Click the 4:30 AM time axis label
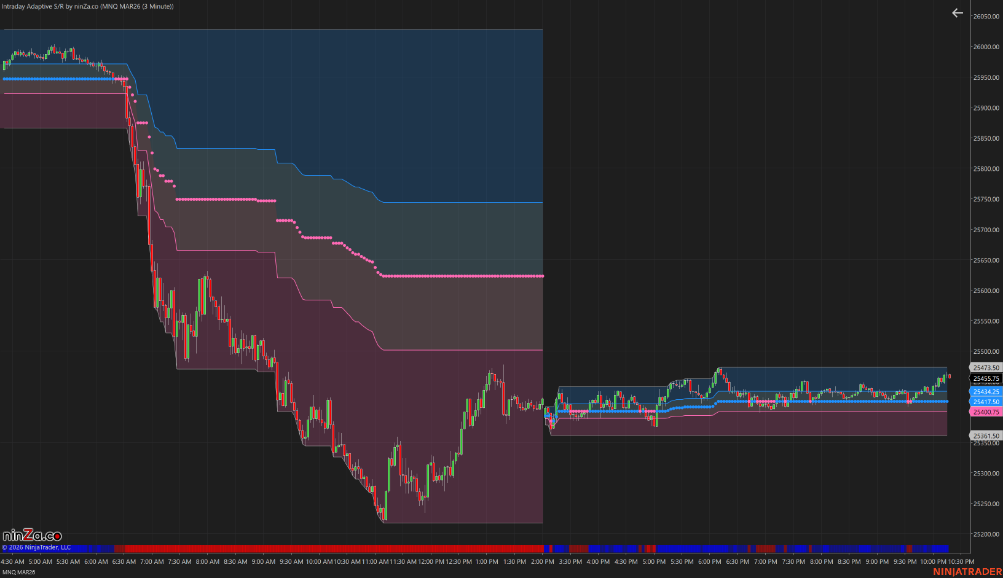This screenshot has height=578, width=1003. click(x=13, y=561)
